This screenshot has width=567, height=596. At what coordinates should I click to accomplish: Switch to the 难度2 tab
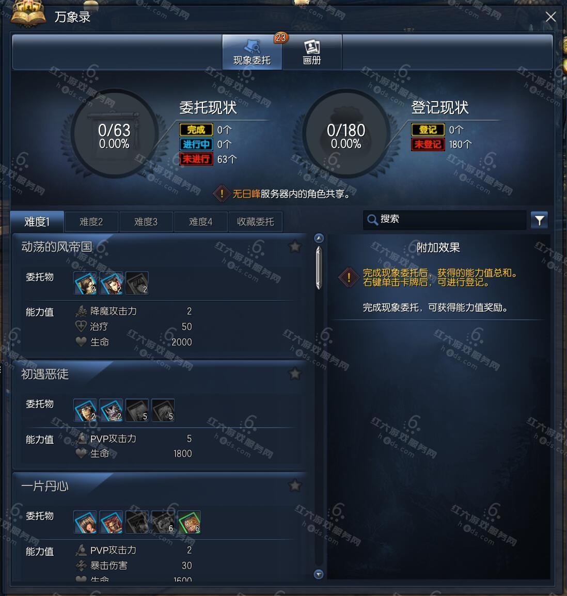[x=91, y=221]
